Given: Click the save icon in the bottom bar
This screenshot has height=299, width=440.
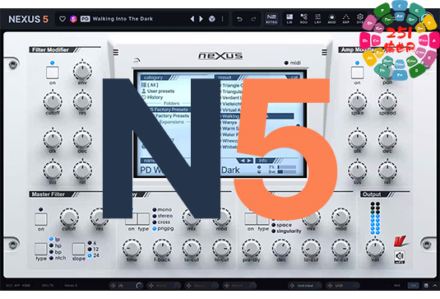Looking at the screenshot, I should [426, 286].
